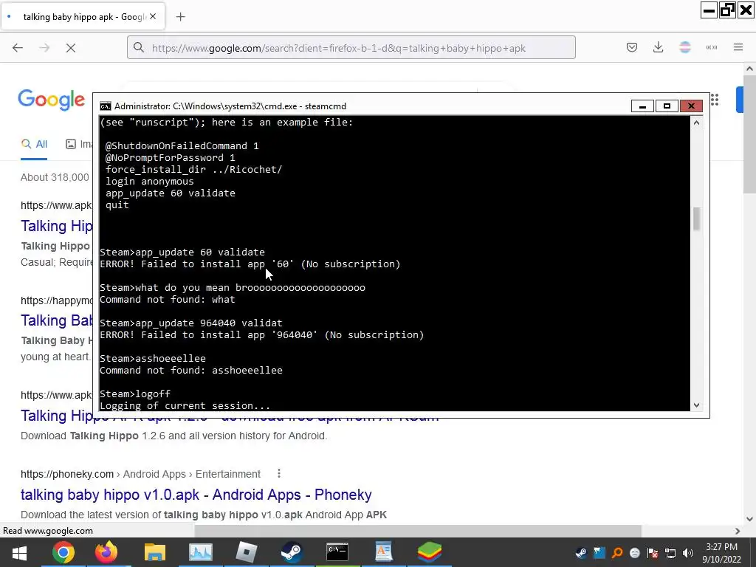
Task: Open Roblox from the taskbar
Action: click(247, 552)
